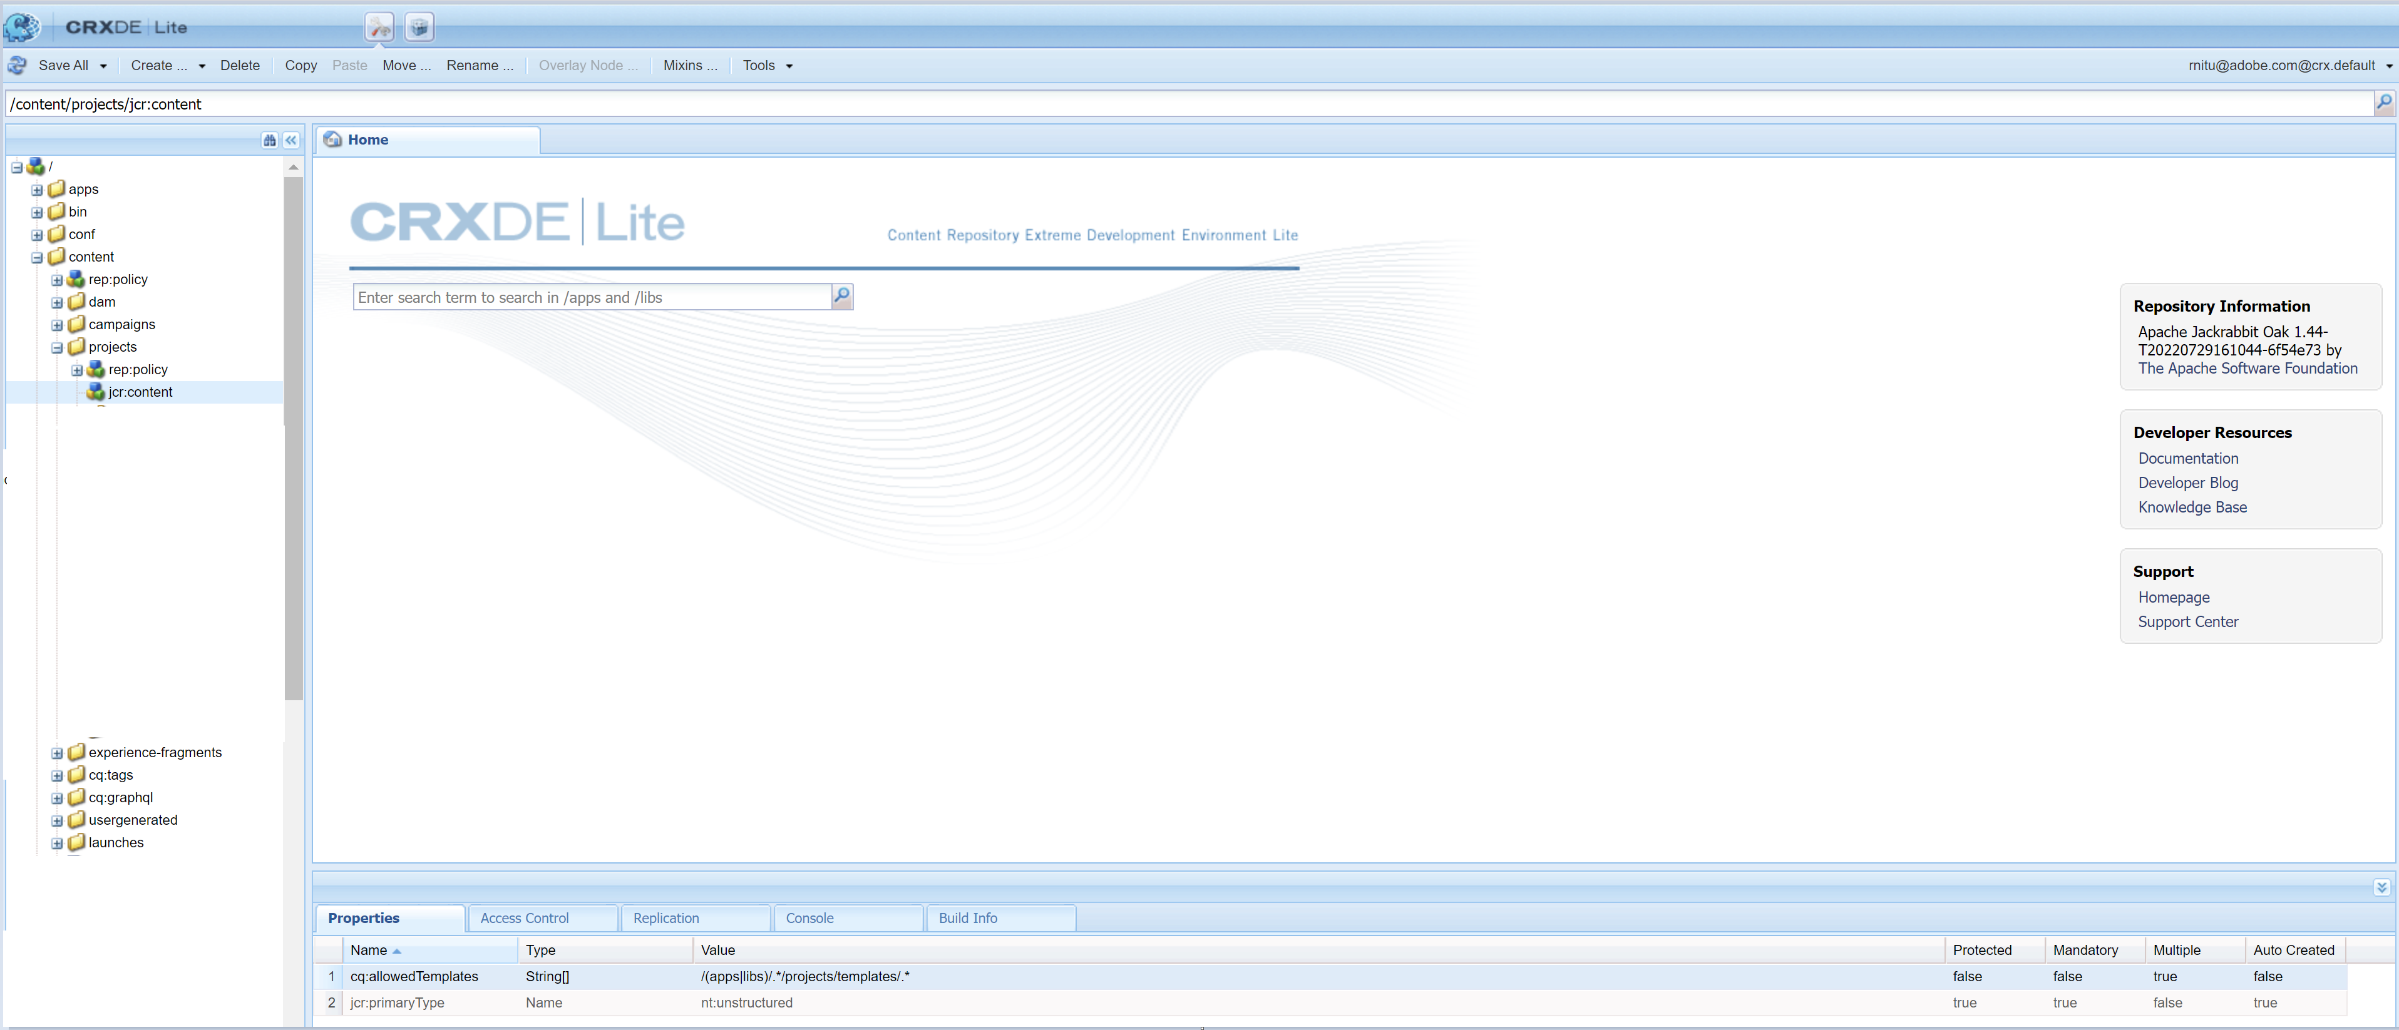Click the binoculars search icon in tree panel
This screenshot has width=2399, height=1030.
pos(270,140)
